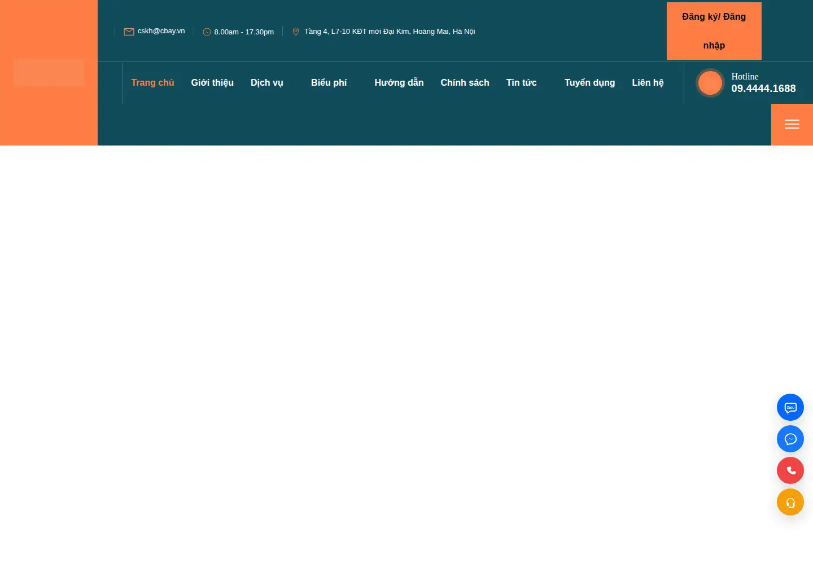Click the site logo placeholder
The width and height of the screenshot is (813, 564).
pyautogui.click(x=49, y=73)
